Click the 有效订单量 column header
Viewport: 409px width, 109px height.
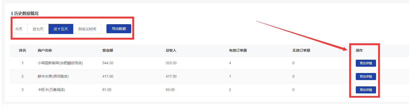[238, 50]
